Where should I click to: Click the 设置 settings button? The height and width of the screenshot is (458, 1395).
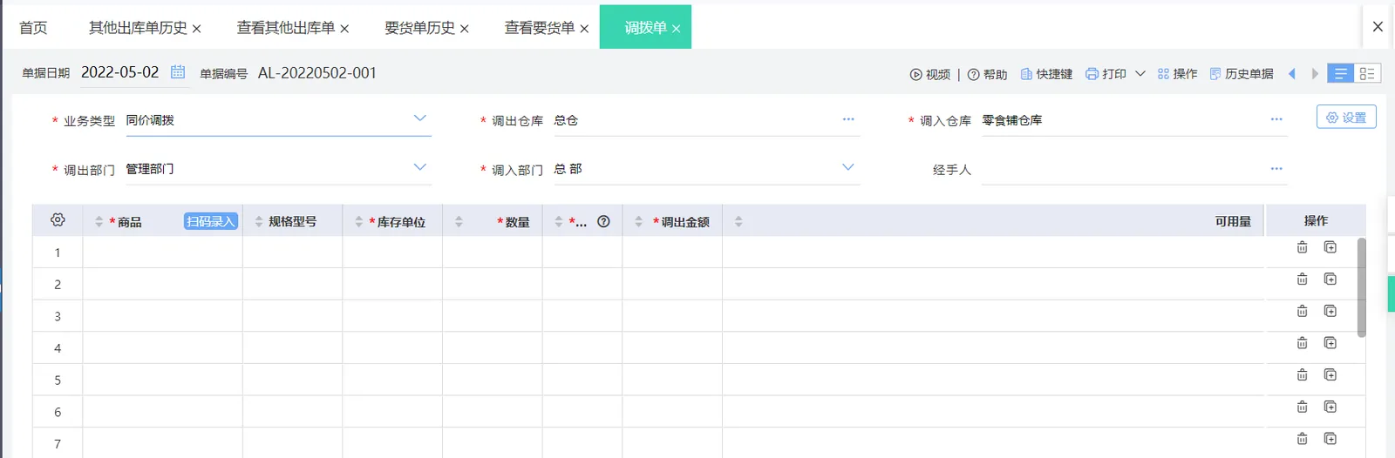click(1346, 118)
